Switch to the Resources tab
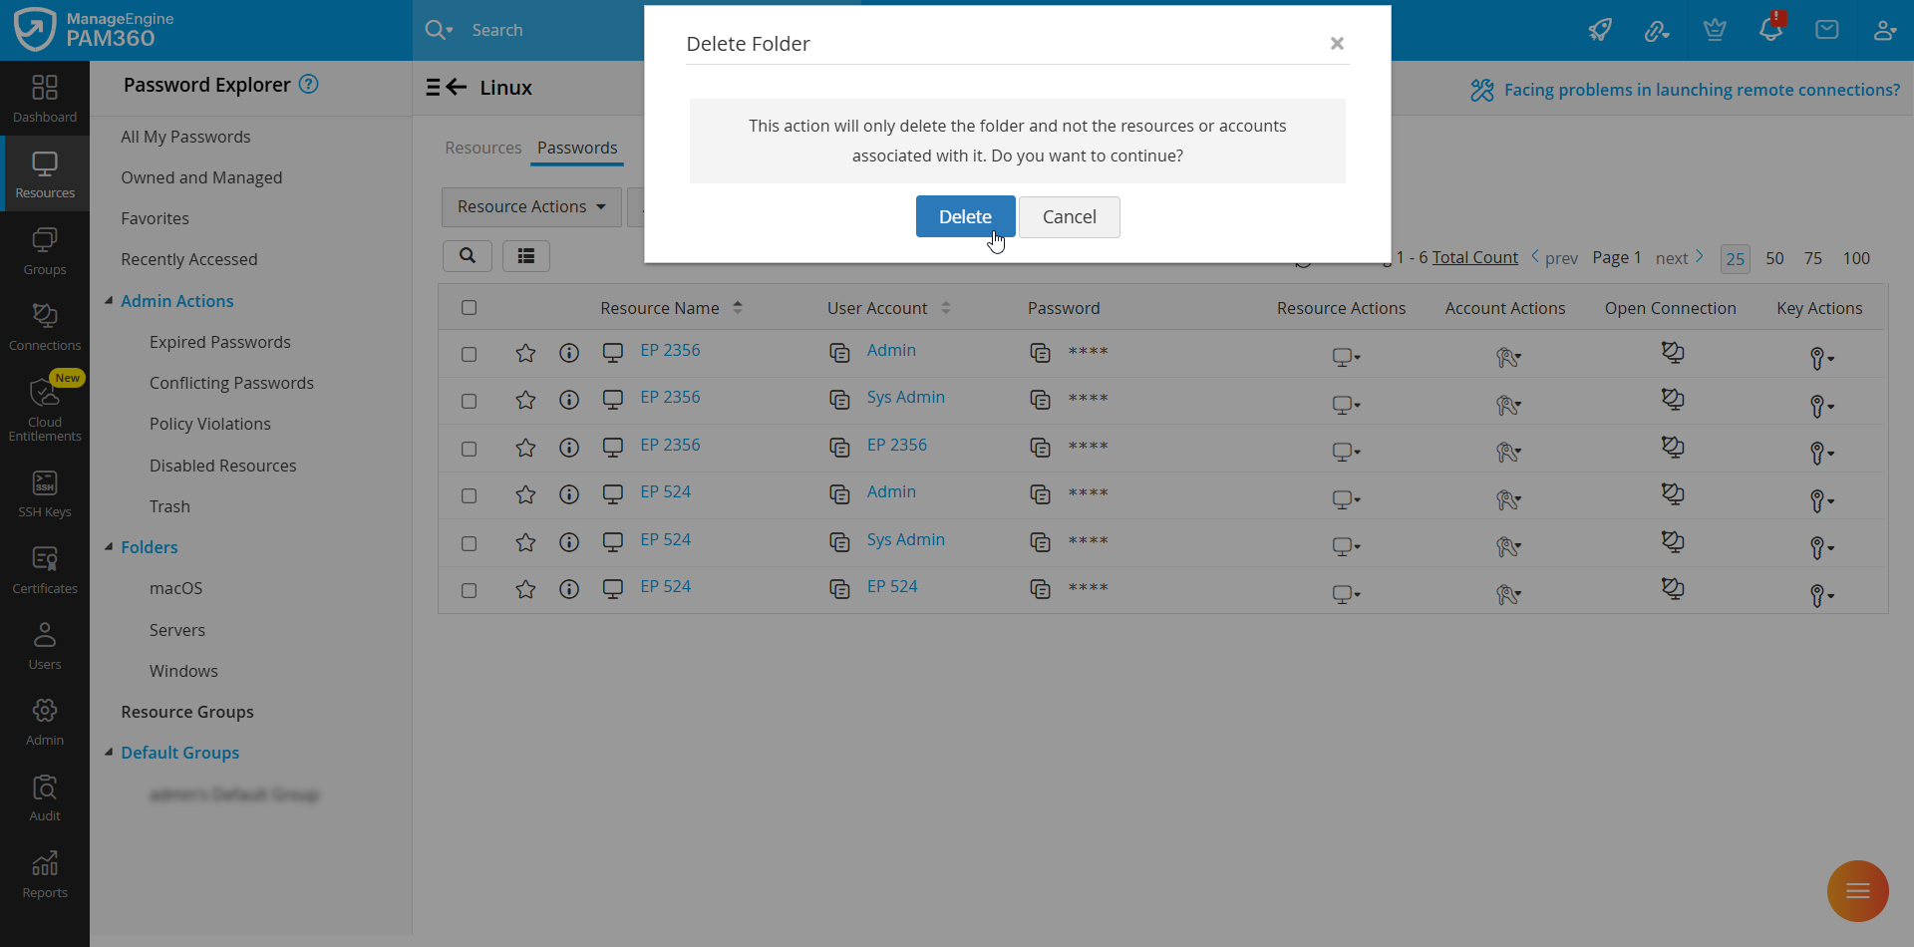Image resolution: width=1914 pixels, height=947 pixels. [x=483, y=148]
